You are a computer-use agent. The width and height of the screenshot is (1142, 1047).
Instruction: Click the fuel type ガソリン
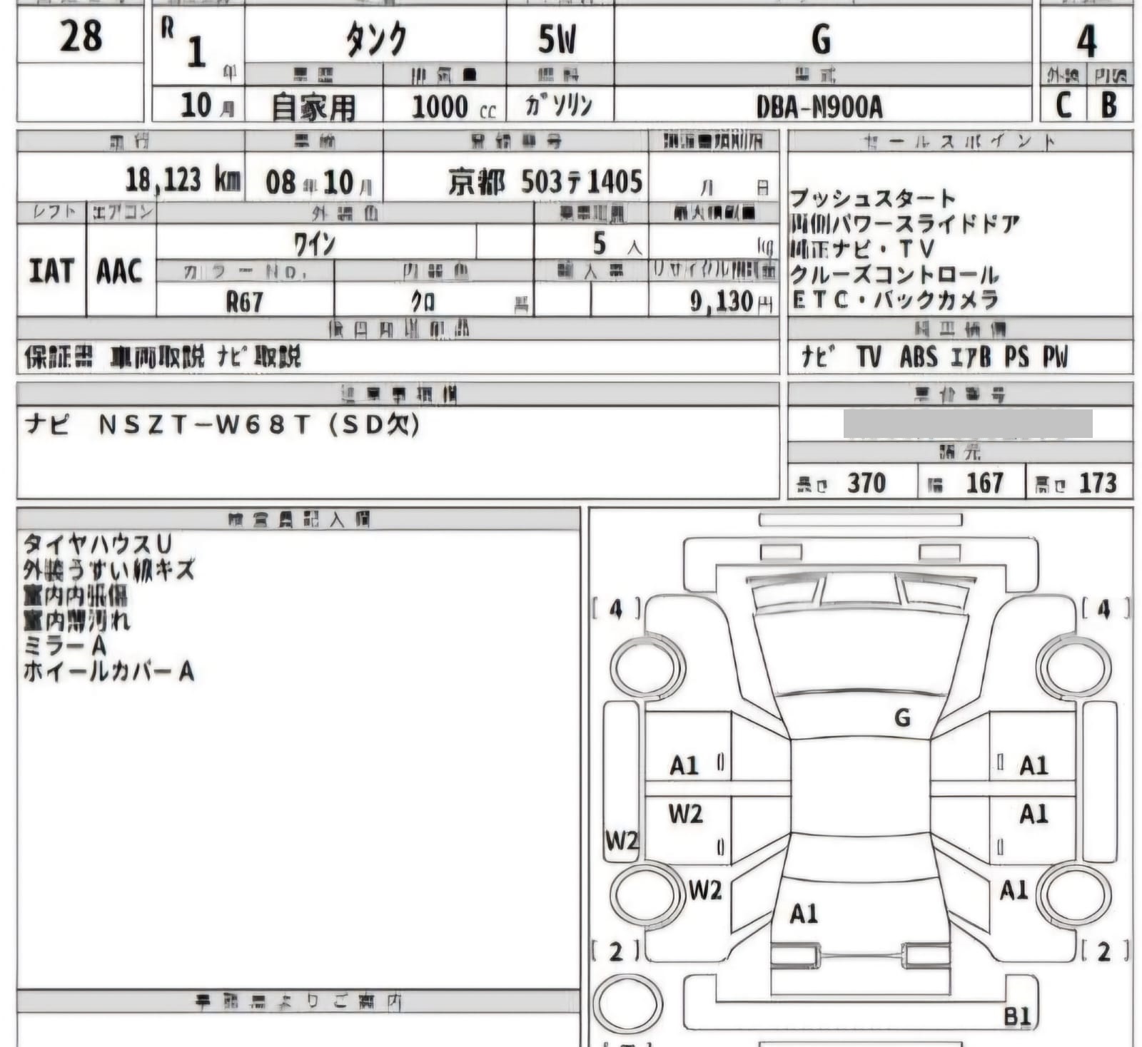(559, 106)
